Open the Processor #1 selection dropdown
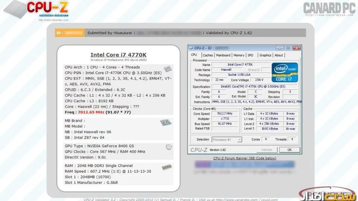The width and height of the screenshot is (358, 201). click(227, 140)
